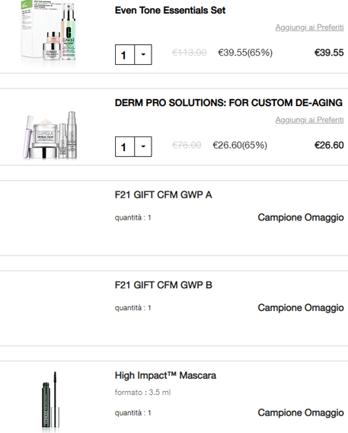Click struck-through original price €76.00
The height and width of the screenshot is (433, 348).
coord(187,145)
